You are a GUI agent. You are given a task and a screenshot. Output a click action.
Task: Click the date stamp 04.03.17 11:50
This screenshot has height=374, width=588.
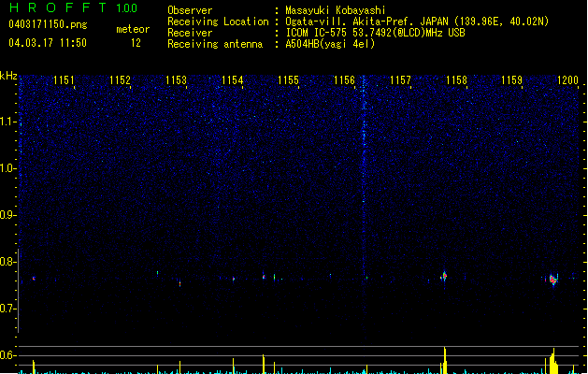tap(48, 43)
